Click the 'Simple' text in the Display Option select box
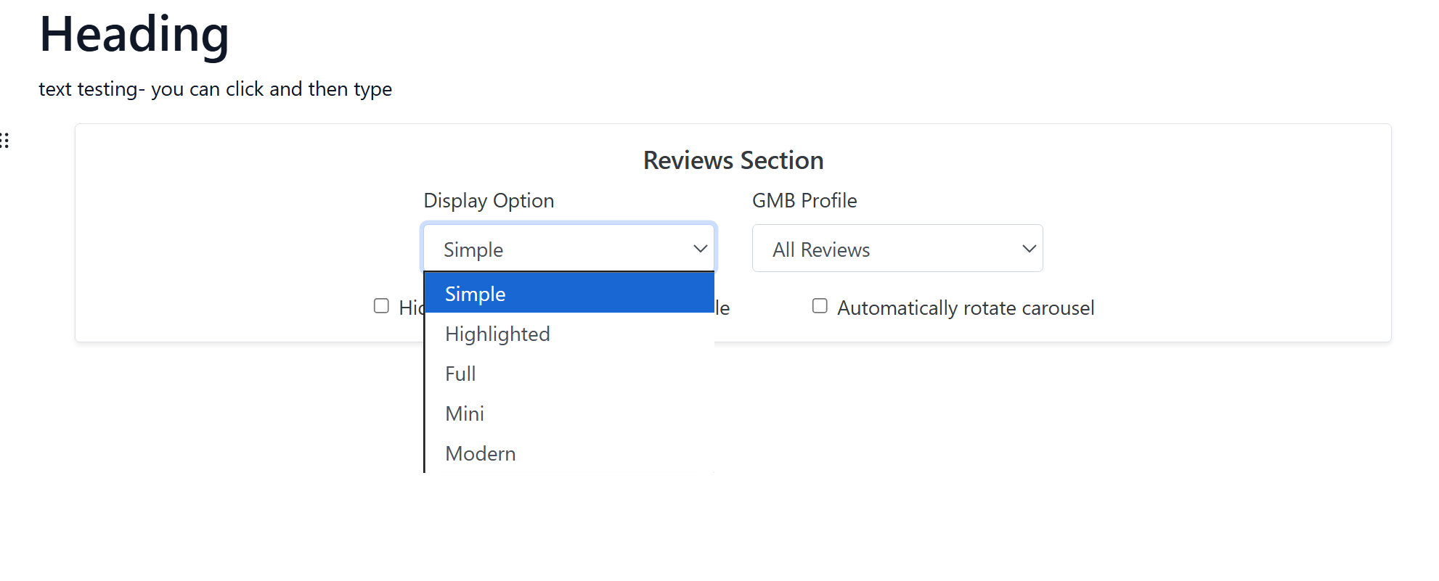 point(473,250)
